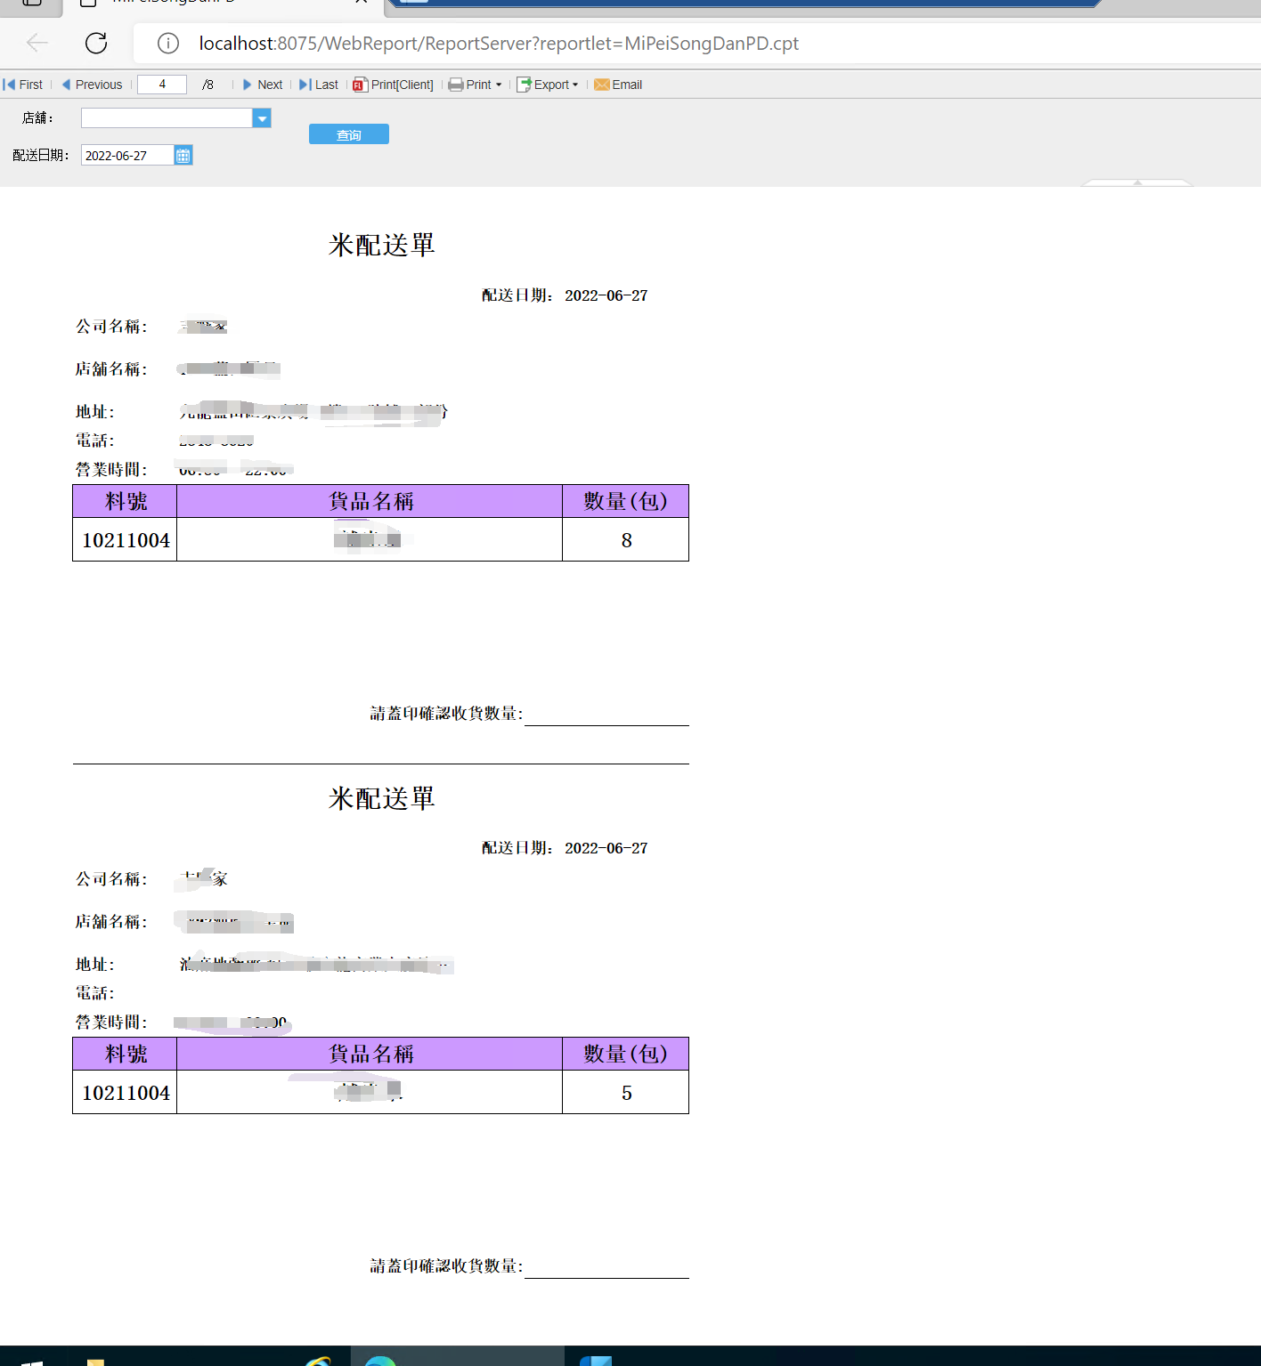The image size is (1261, 1366).
Task: Click the total pages text "/8"
Action: point(207,85)
